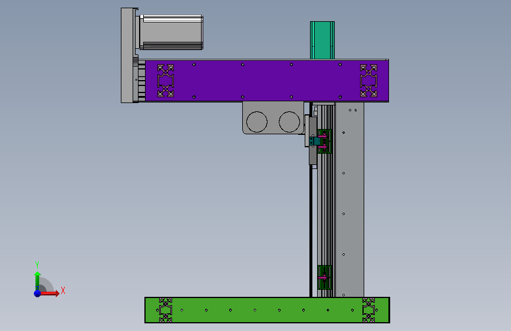Select the lower green guide carriage
511x331 pixels.
(325, 277)
